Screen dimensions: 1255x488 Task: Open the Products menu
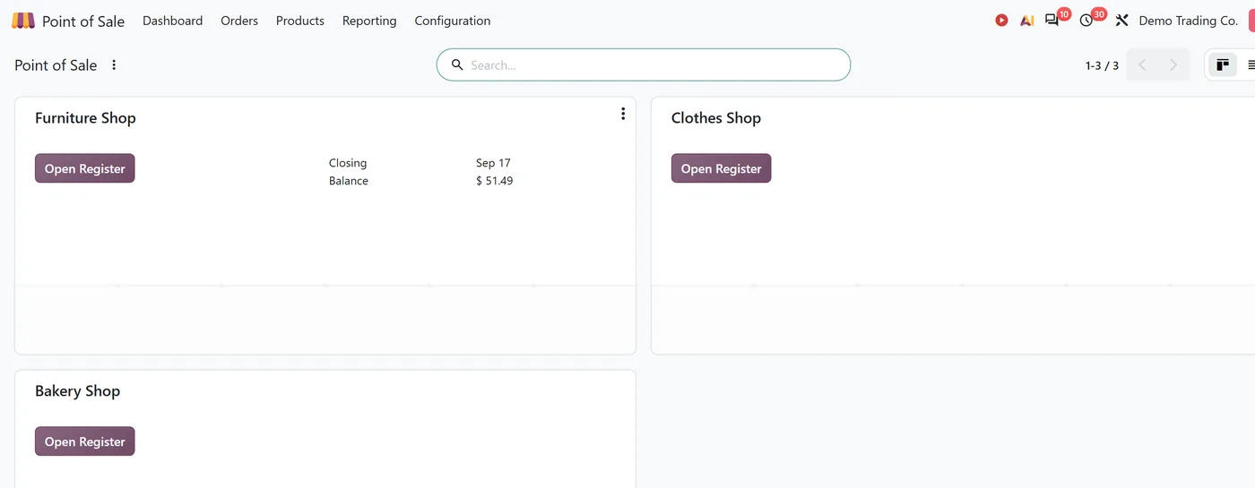coord(300,21)
